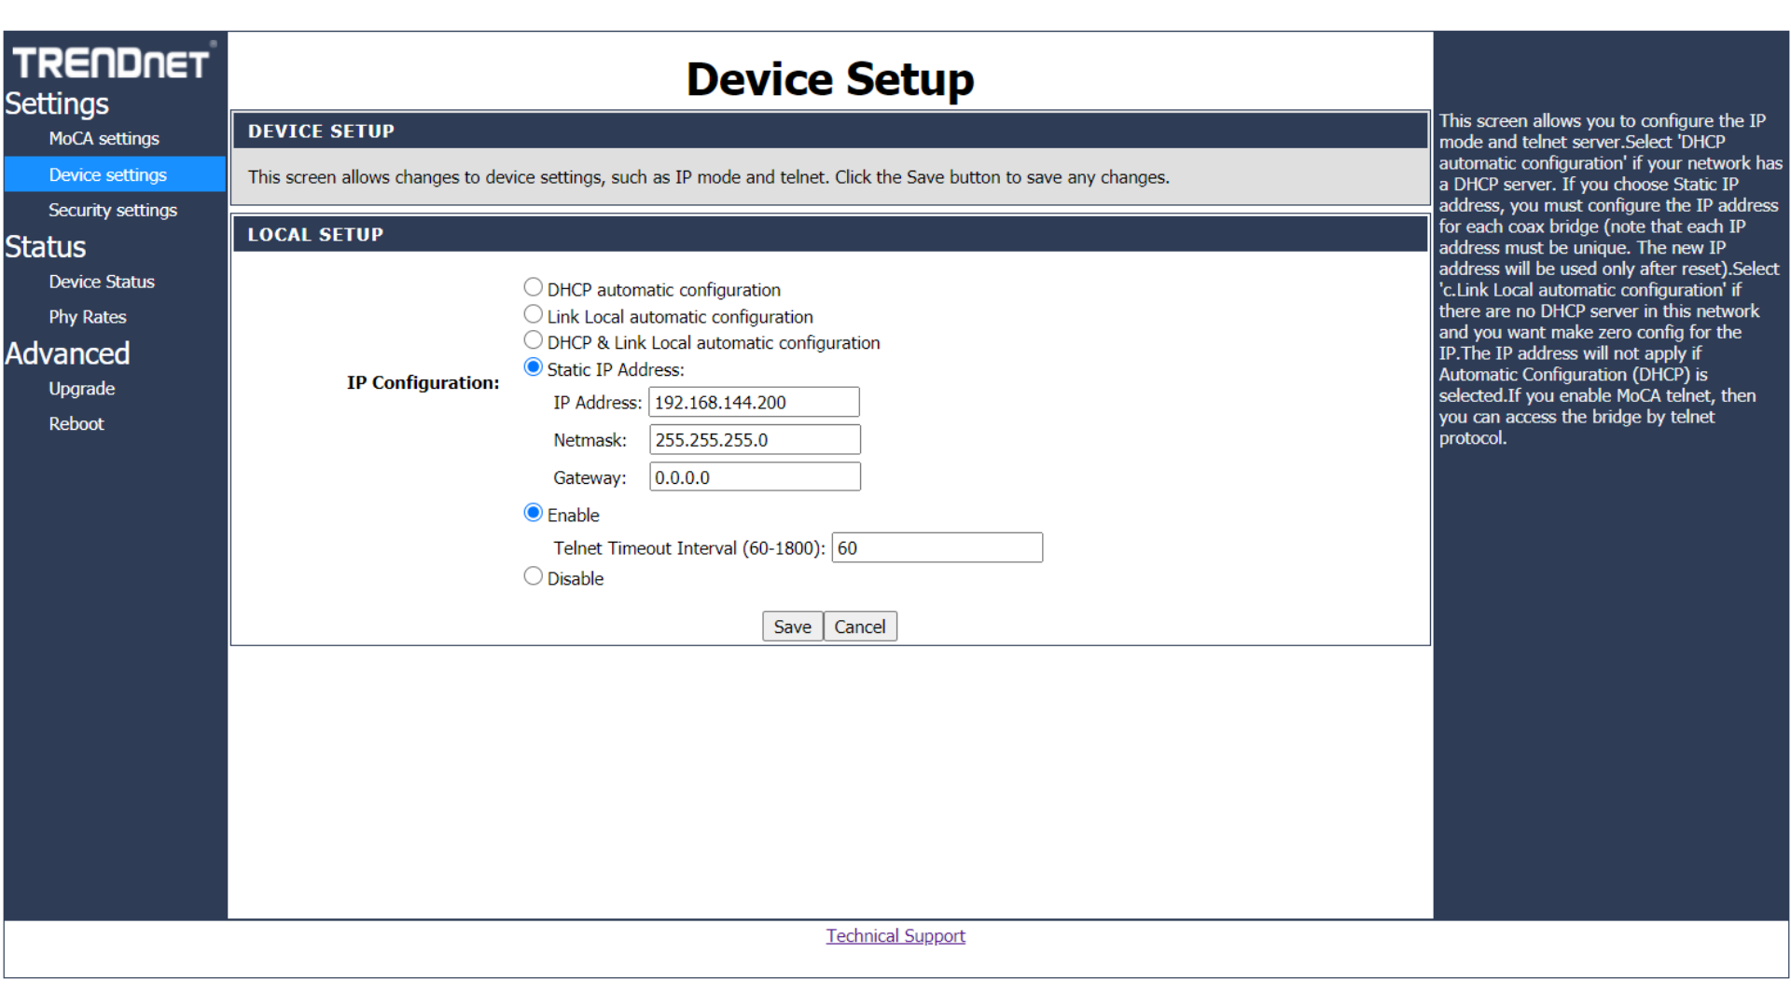
Task: Select the Disable telnet radio button
Action: click(x=533, y=576)
